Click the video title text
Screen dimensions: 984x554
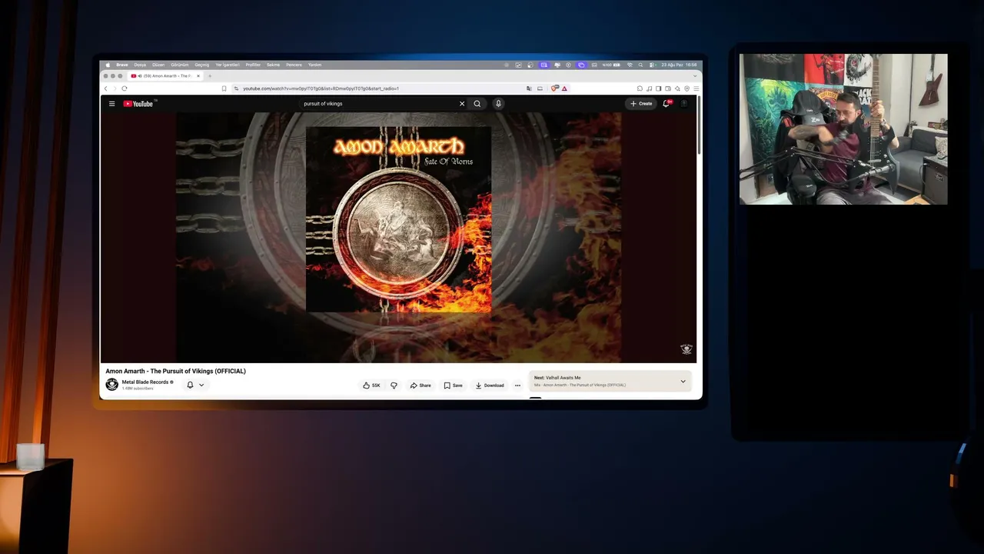pos(176,371)
